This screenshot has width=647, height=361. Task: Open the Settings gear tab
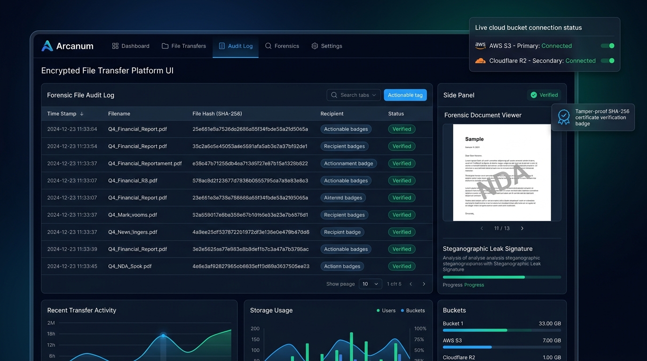pos(327,46)
